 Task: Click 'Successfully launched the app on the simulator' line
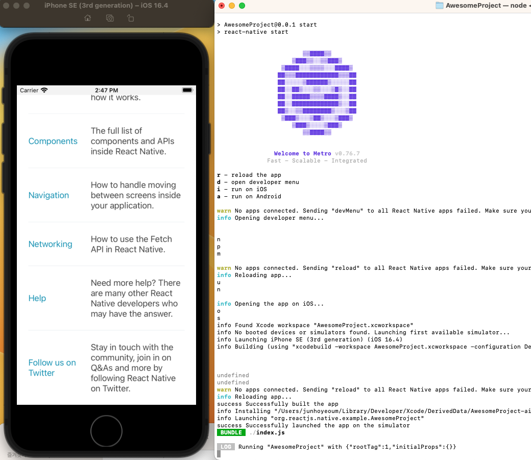coord(313,425)
